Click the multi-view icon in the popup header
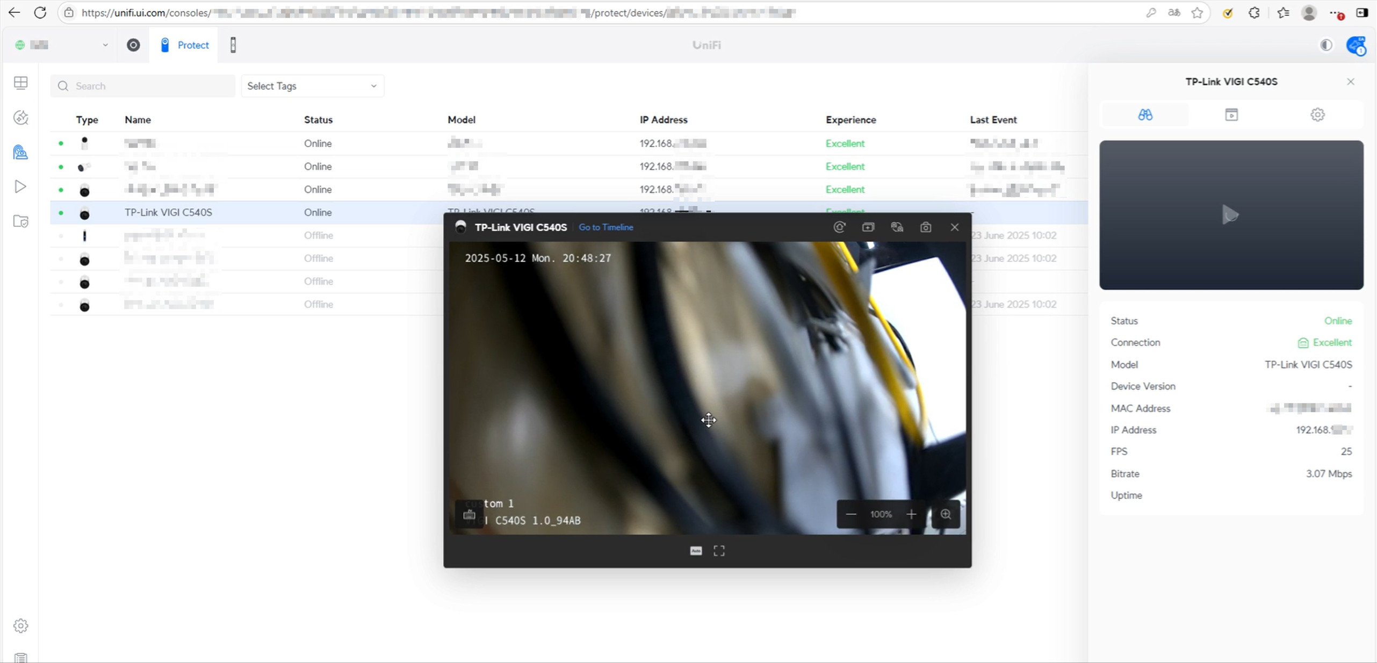The width and height of the screenshot is (1377, 663). pyautogui.click(x=897, y=227)
